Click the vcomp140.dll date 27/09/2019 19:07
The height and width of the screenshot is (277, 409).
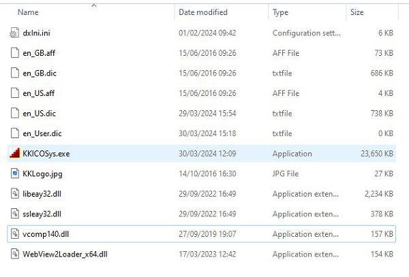(x=207, y=234)
